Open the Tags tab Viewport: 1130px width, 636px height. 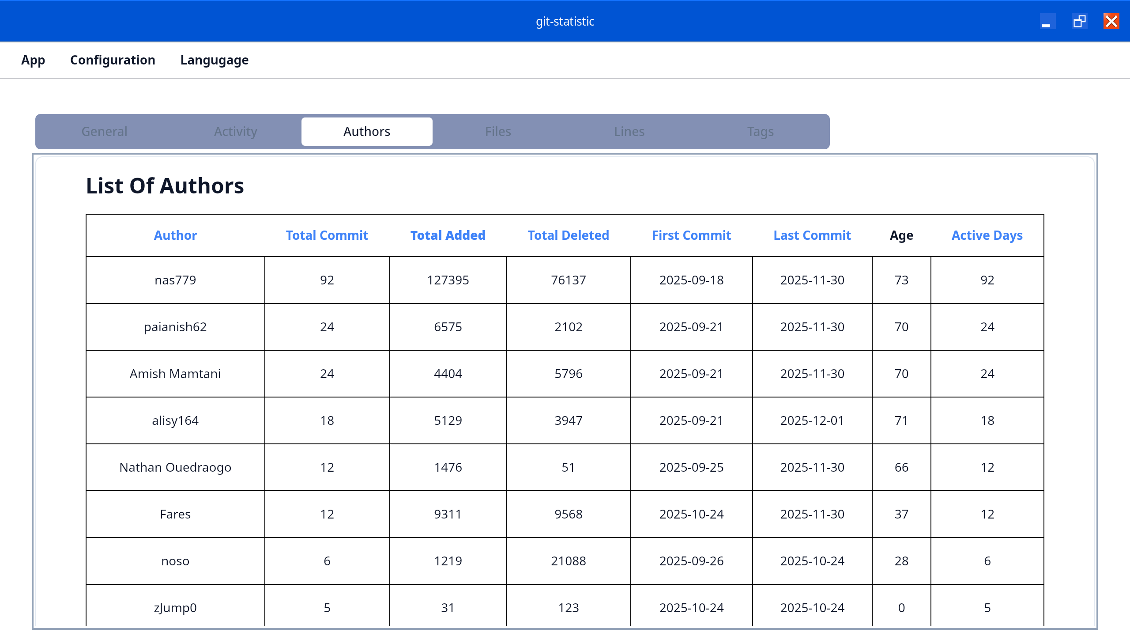point(760,132)
